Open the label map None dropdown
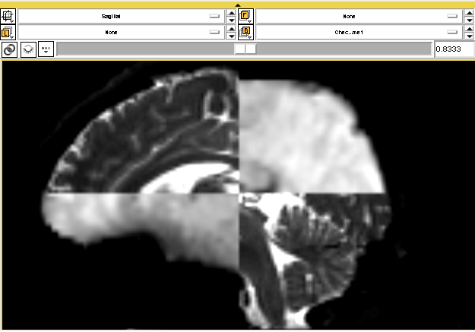 click(122, 32)
